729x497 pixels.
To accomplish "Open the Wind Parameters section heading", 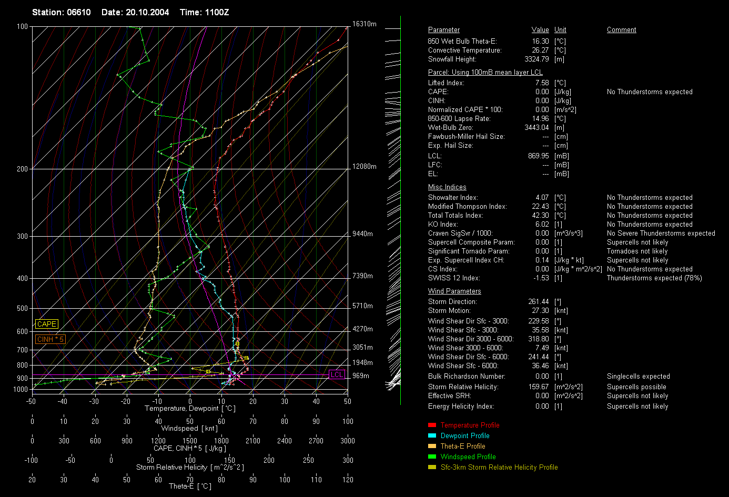I will (x=454, y=291).
